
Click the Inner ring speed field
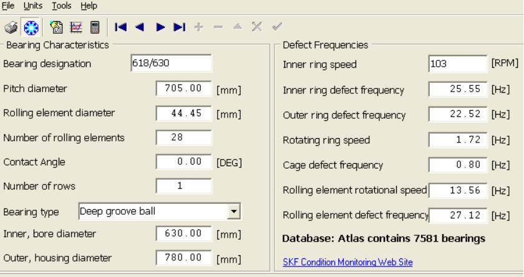457,64
